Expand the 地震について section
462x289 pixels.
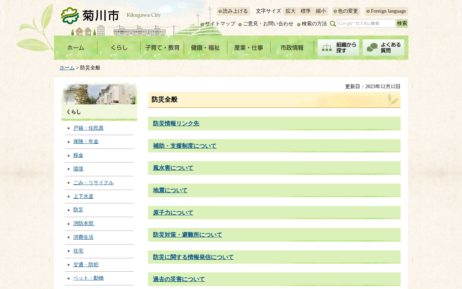pyautogui.click(x=170, y=190)
